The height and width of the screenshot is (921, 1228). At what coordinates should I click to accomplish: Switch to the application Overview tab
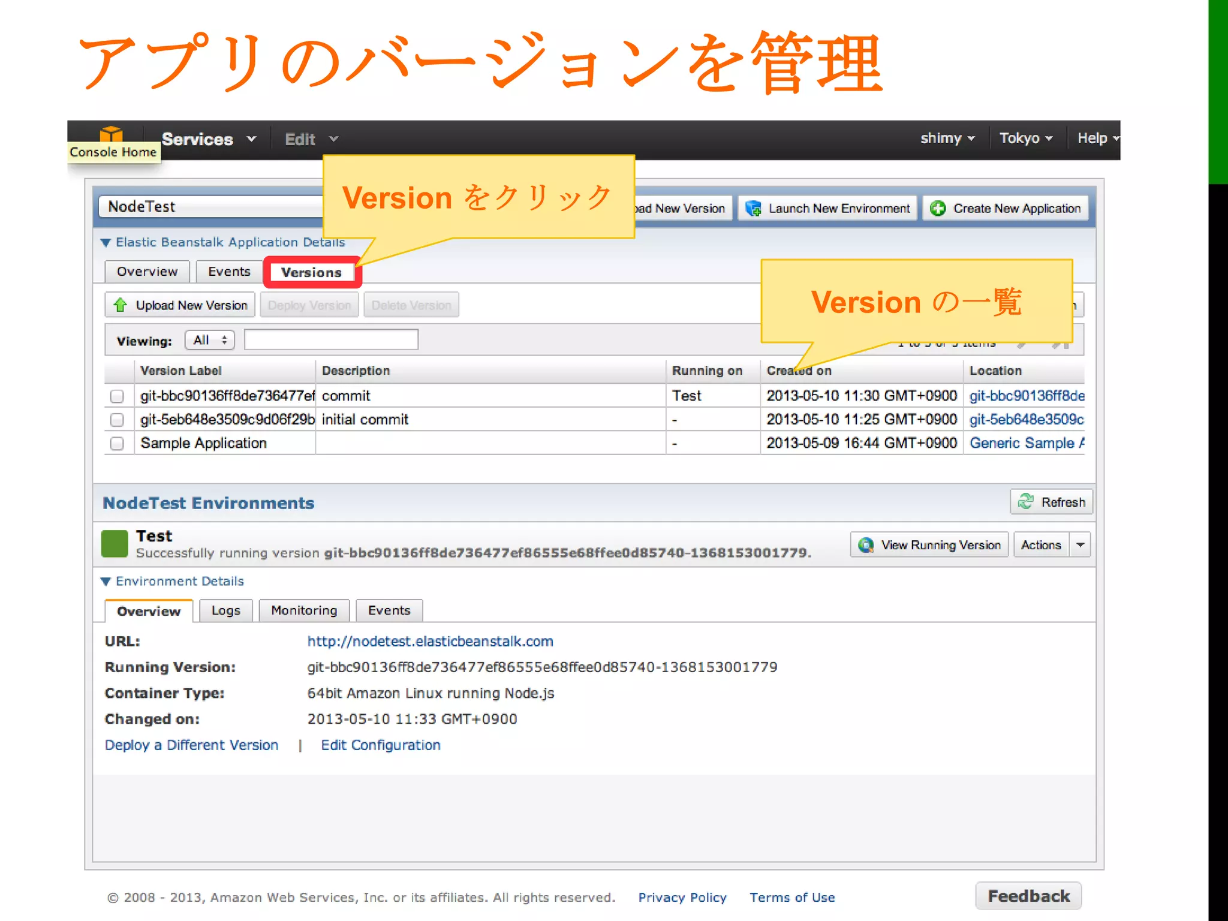(147, 272)
